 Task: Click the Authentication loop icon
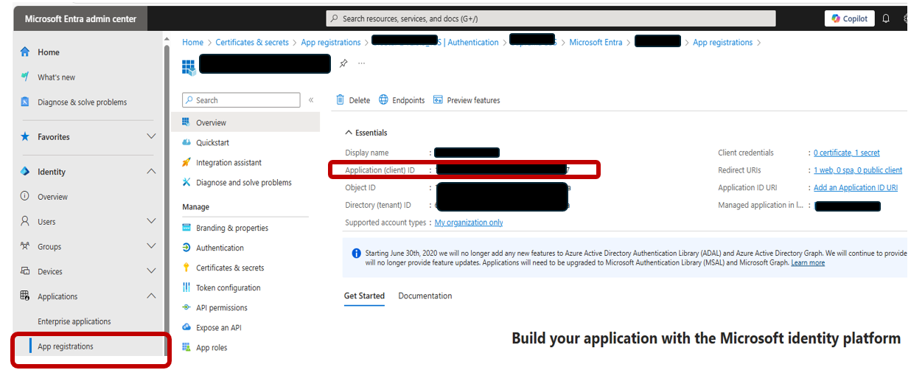186,248
